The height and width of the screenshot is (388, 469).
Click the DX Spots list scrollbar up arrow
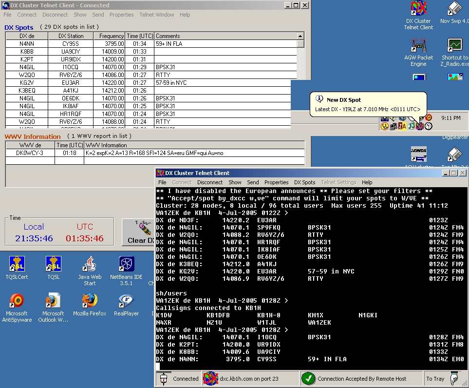[x=301, y=36]
